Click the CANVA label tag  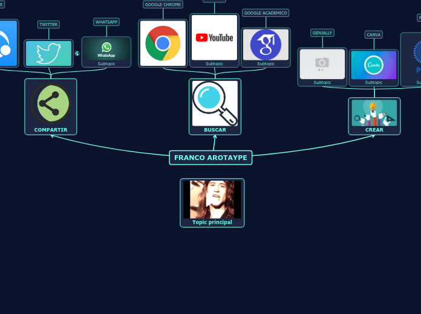[373, 34]
